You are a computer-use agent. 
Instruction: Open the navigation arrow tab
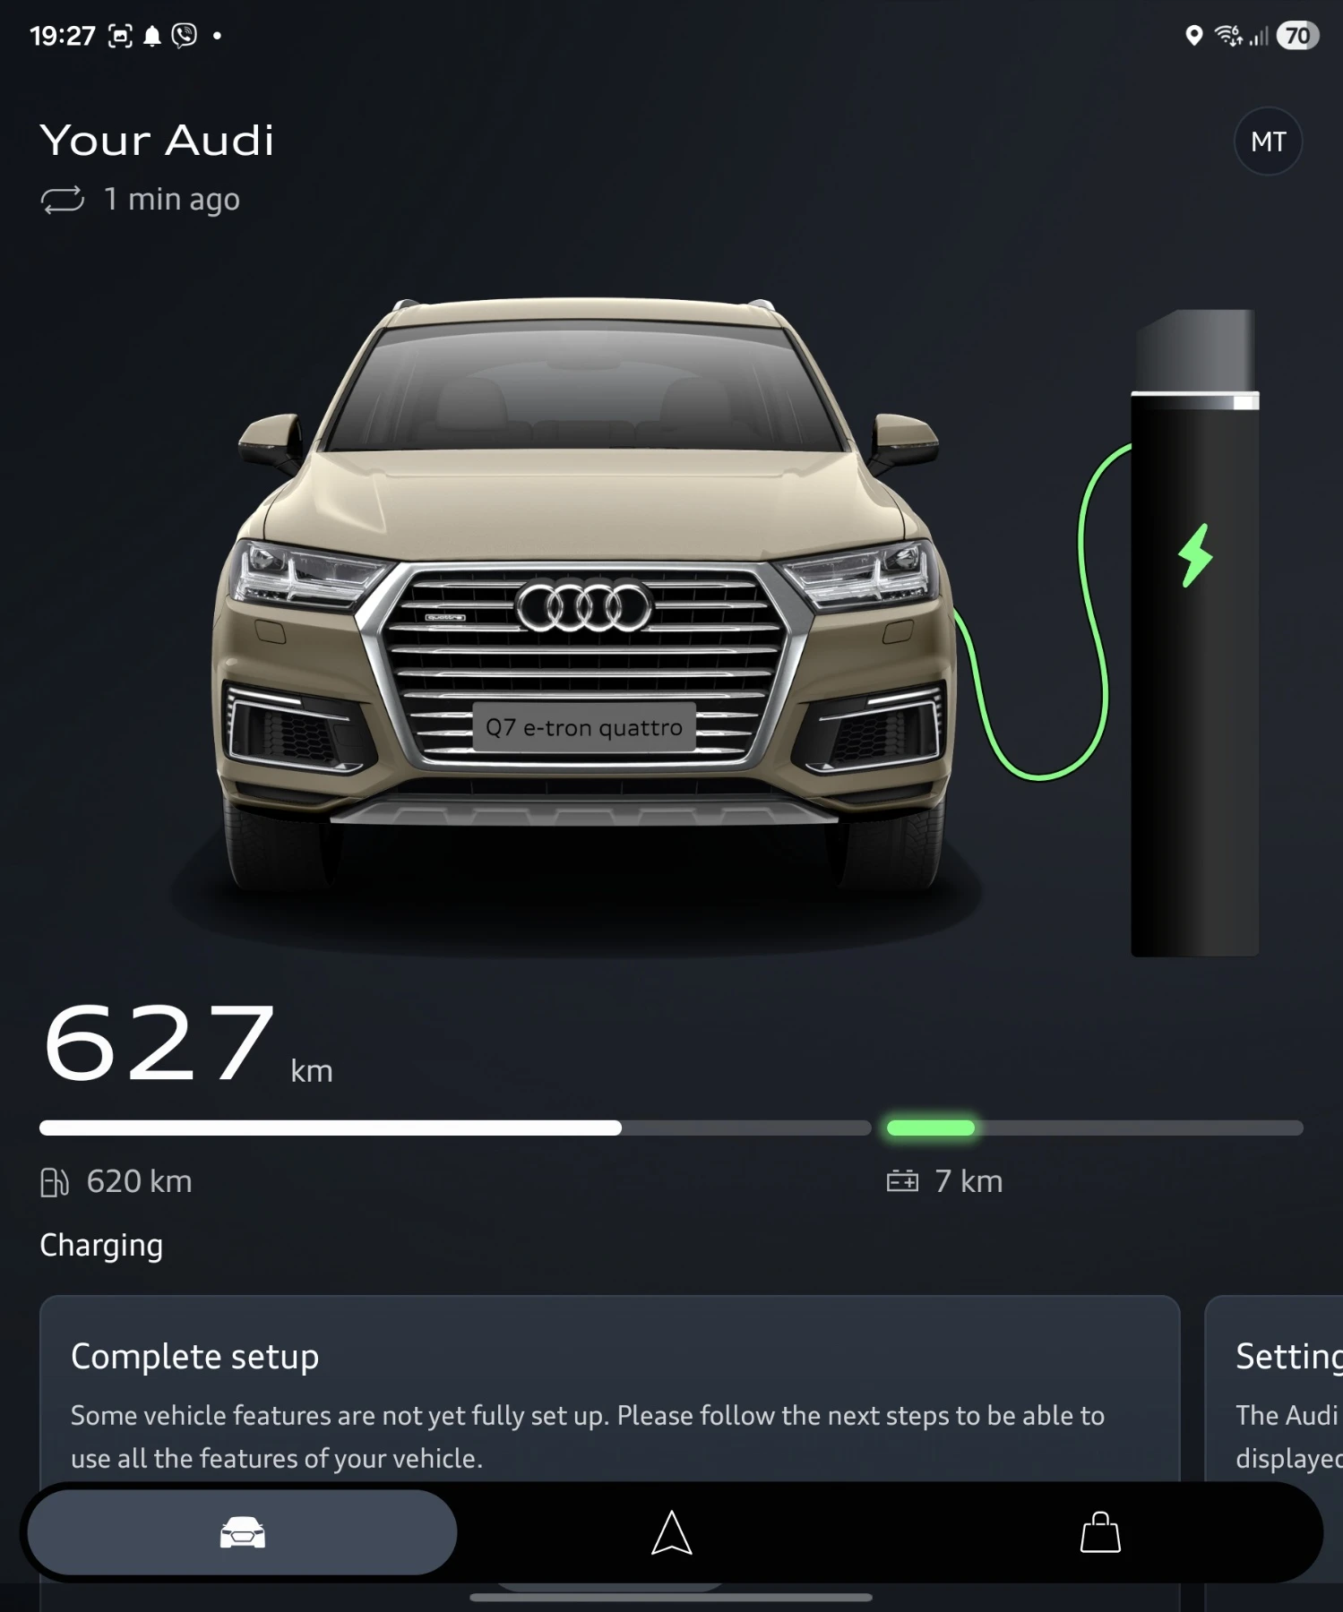(671, 1532)
